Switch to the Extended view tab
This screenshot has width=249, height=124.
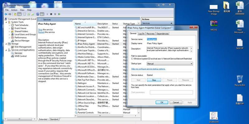coord(43,119)
